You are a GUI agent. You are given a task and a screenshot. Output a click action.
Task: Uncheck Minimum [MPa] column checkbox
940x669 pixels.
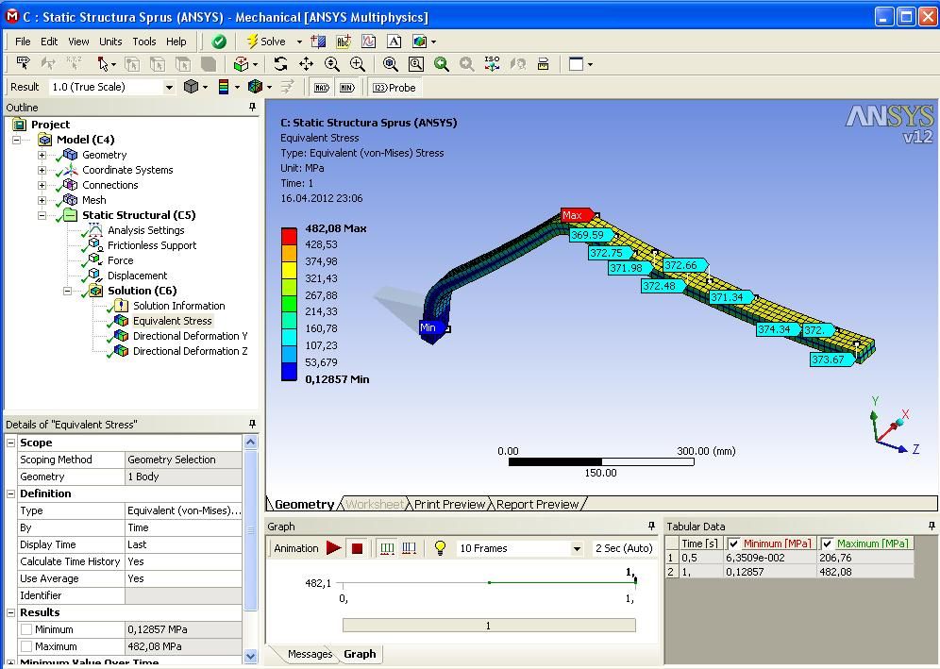tap(733, 544)
